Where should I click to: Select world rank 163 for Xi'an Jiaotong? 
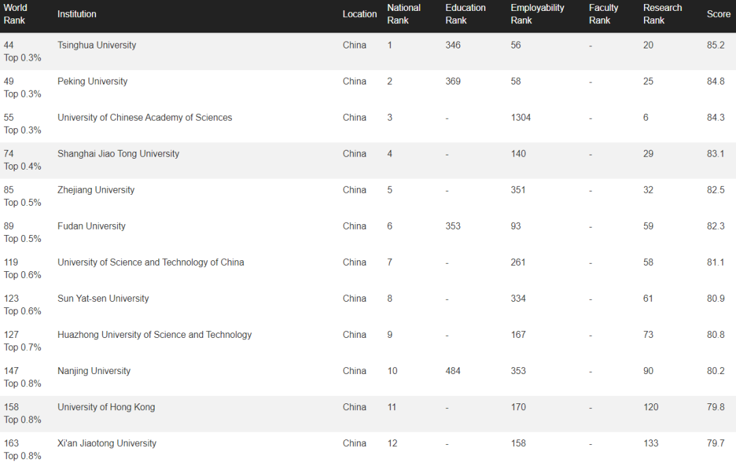pos(12,443)
